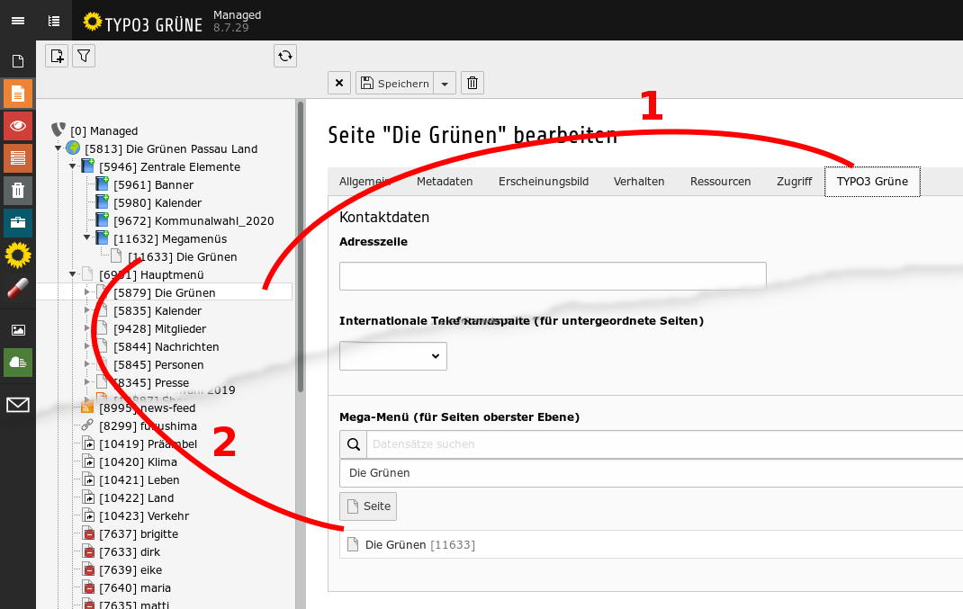Open the orange List-style page module
Viewport: 963px width, 609px height.
click(x=18, y=94)
